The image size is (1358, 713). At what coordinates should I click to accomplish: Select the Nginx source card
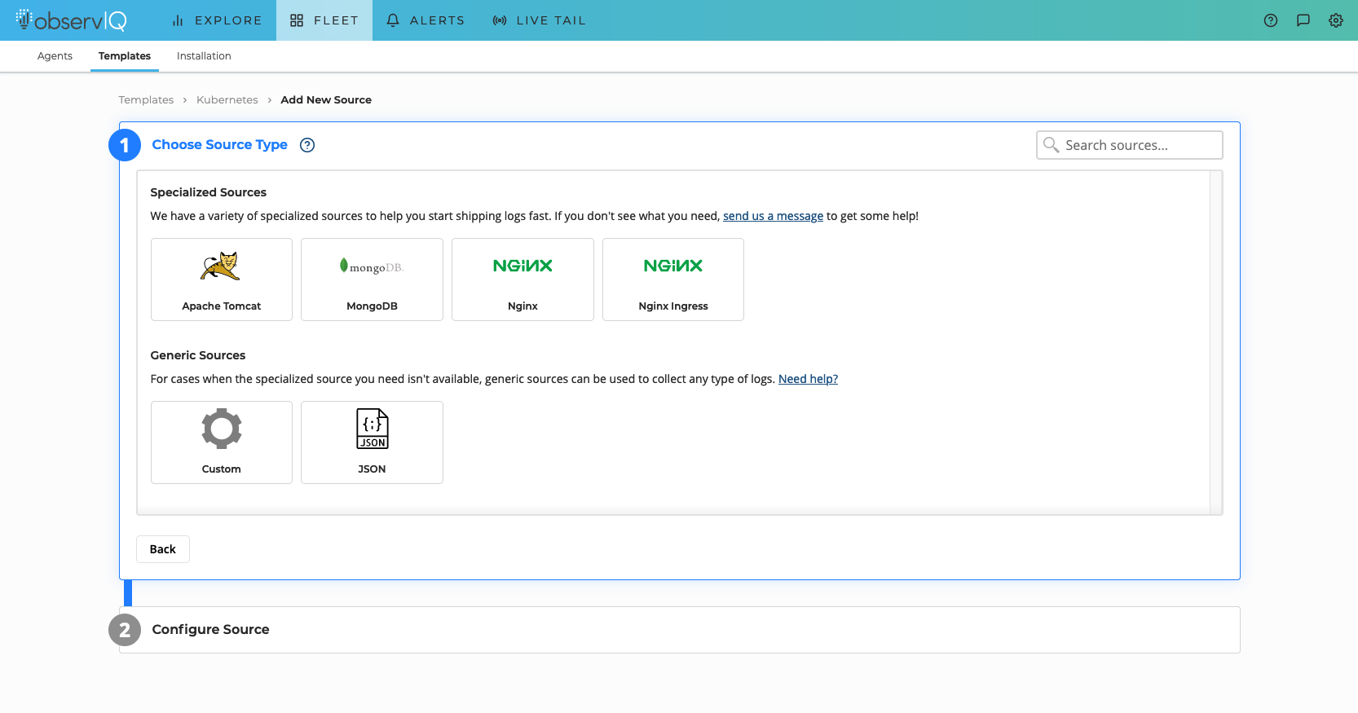[522, 279]
